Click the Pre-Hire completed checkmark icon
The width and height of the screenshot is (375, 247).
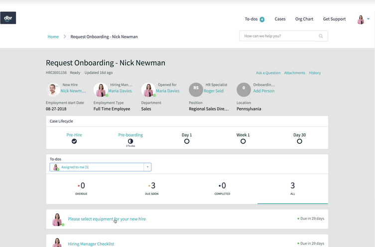pos(74,141)
